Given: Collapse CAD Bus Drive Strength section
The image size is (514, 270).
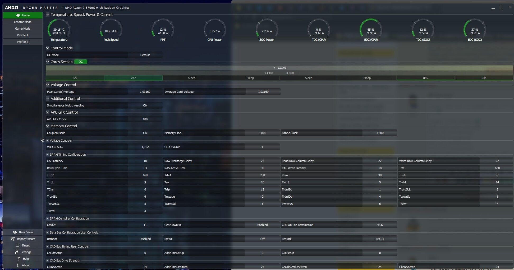Looking at the screenshot, I should 47,260.
